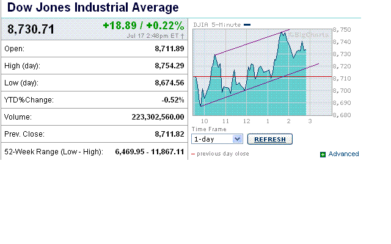Click the 8,680 y-axis label
Image resolution: width=391 pixels, height=244 pixels.
point(342,115)
